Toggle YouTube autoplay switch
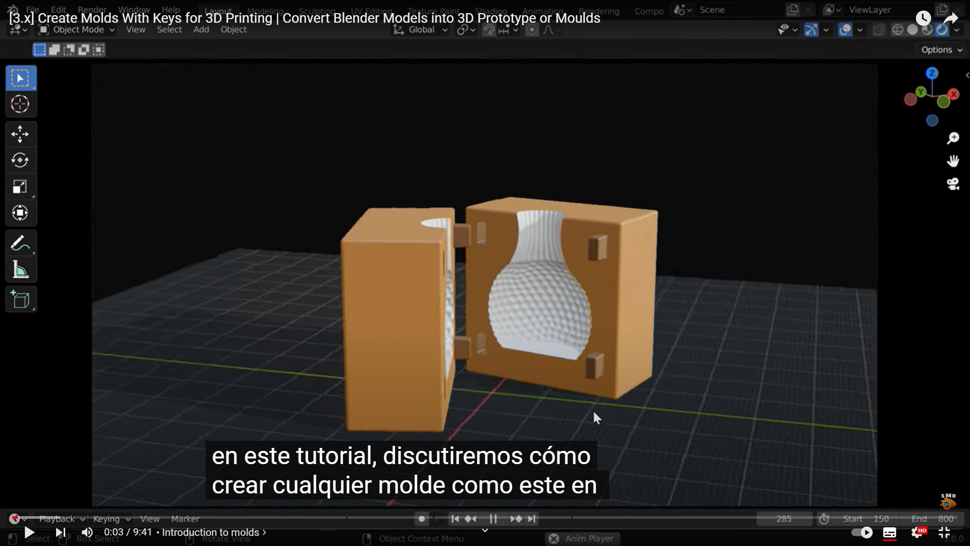 pyautogui.click(x=862, y=532)
